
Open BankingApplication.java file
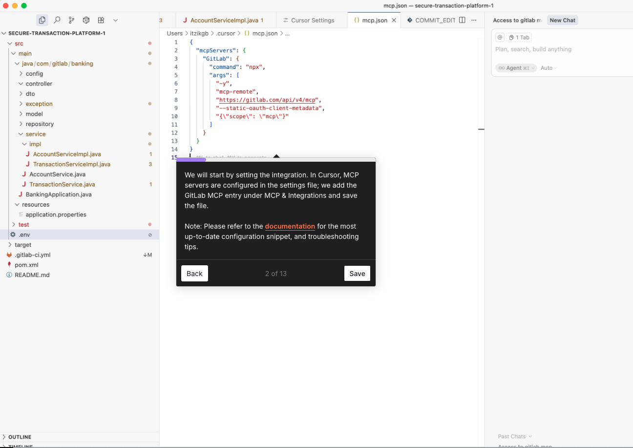click(x=59, y=194)
